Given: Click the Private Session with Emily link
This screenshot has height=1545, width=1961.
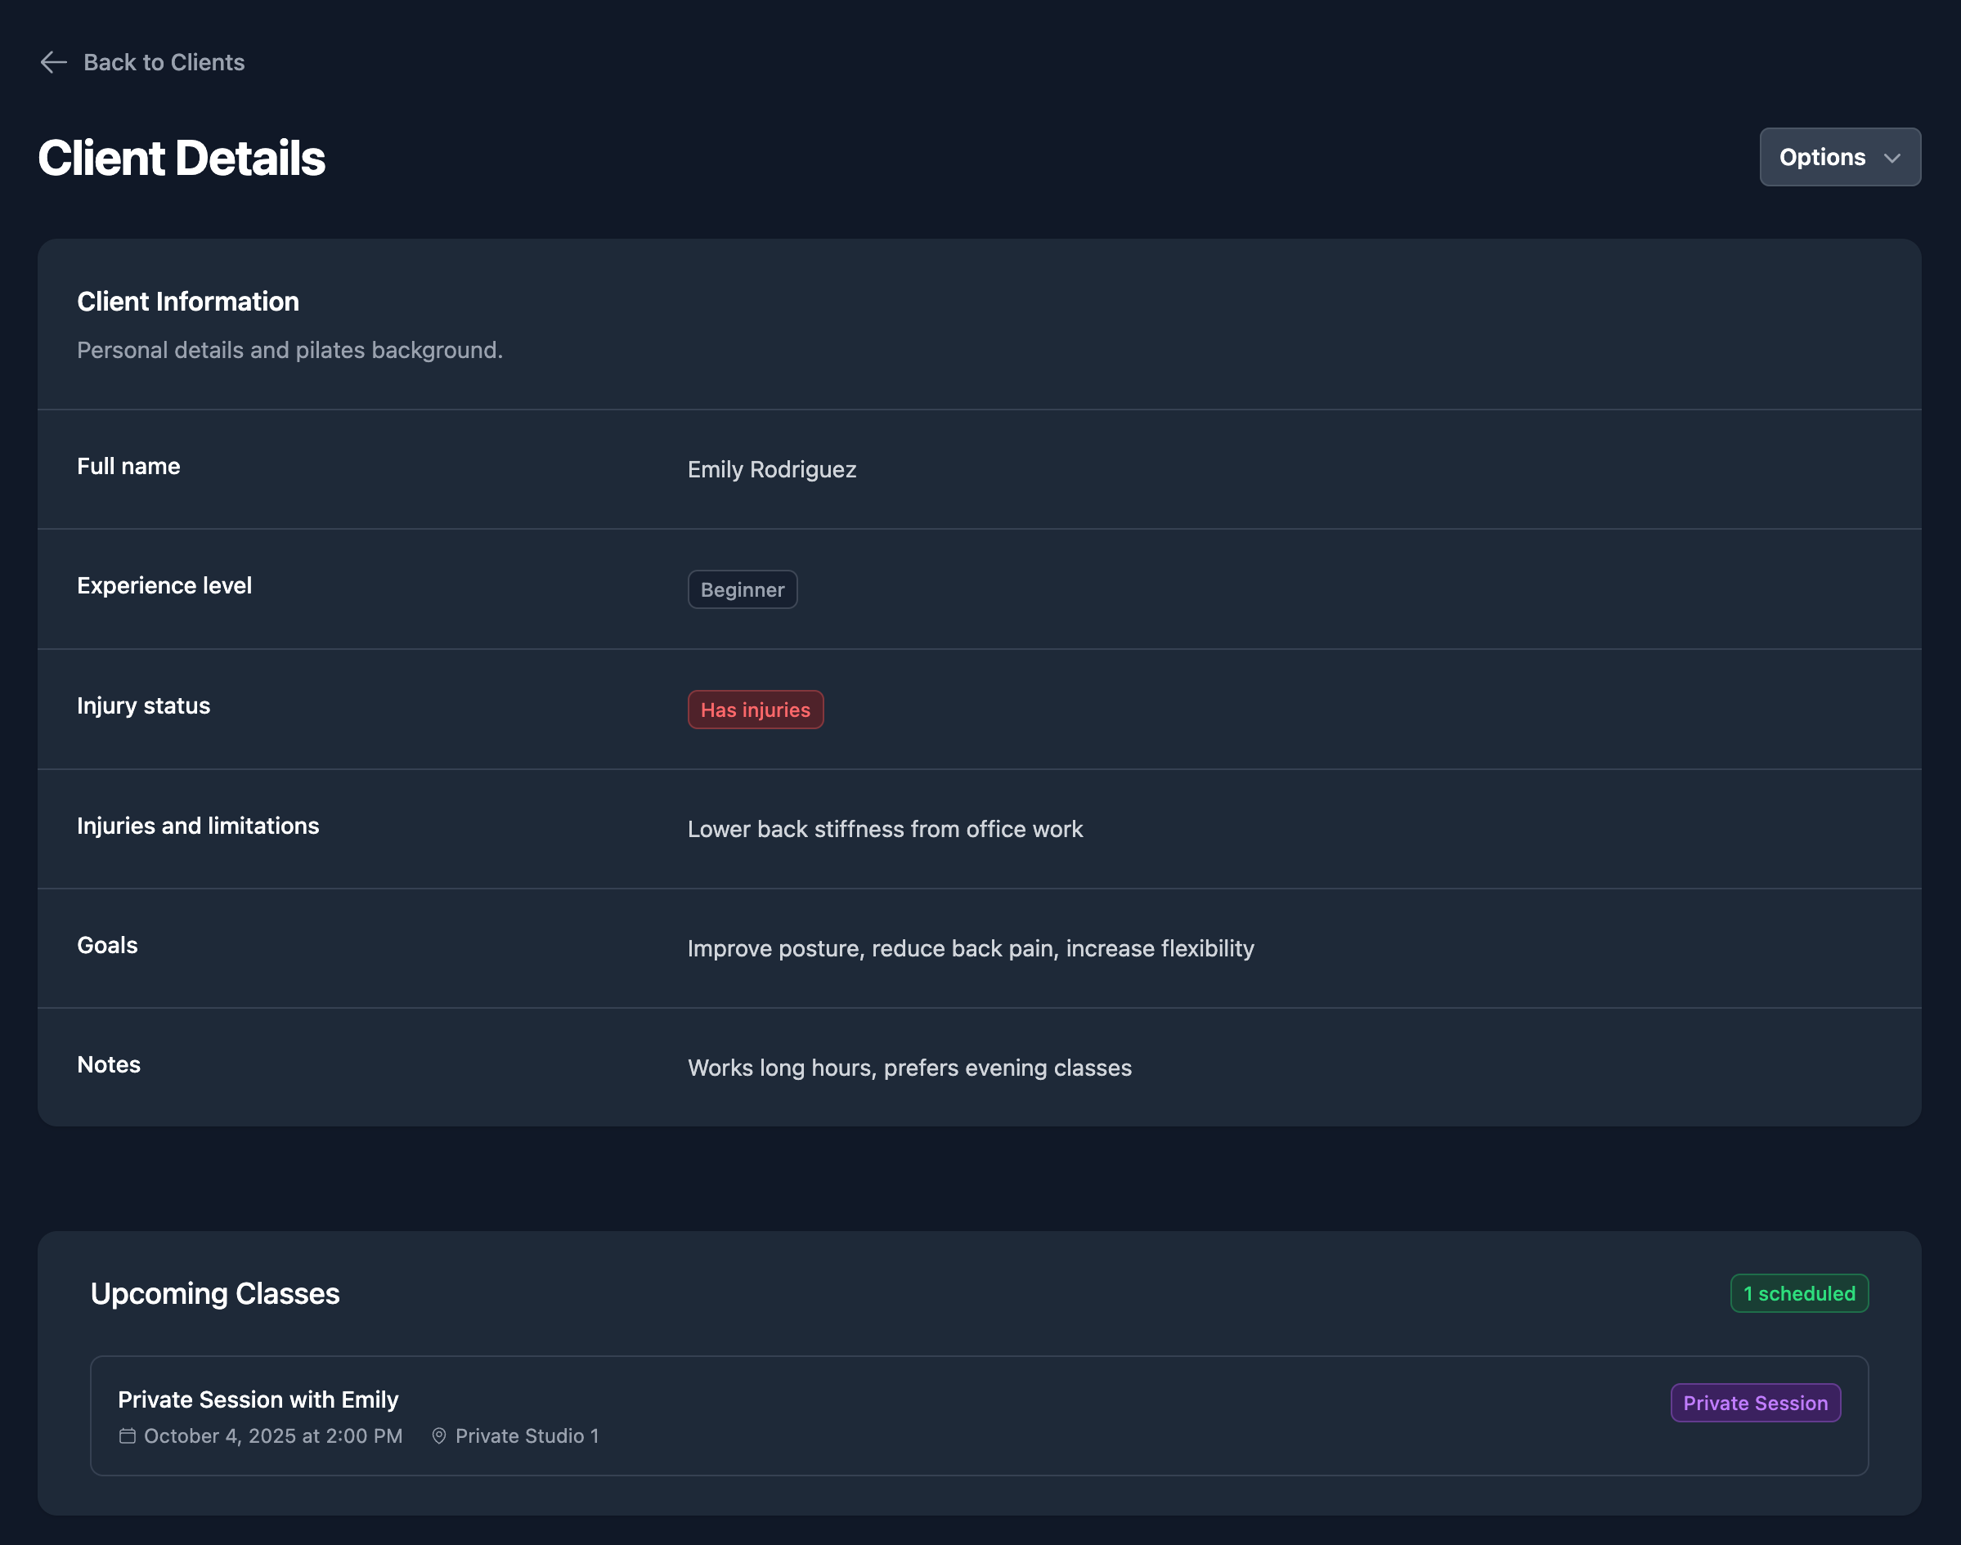Looking at the screenshot, I should [x=258, y=1399].
